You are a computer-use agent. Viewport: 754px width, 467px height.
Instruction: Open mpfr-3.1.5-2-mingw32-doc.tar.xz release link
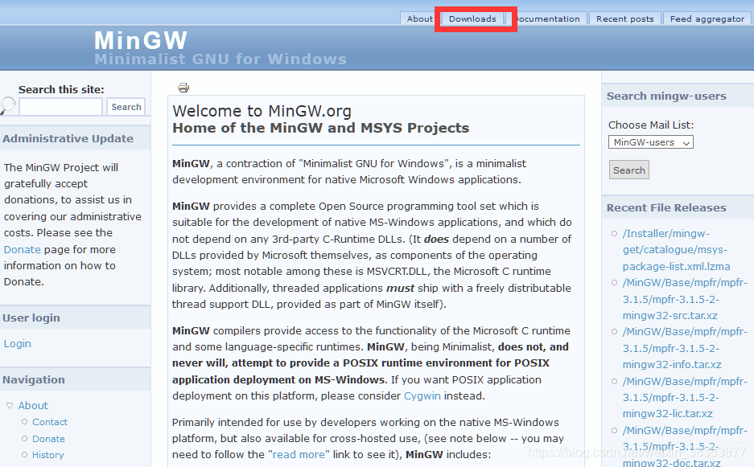click(x=685, y=446)
